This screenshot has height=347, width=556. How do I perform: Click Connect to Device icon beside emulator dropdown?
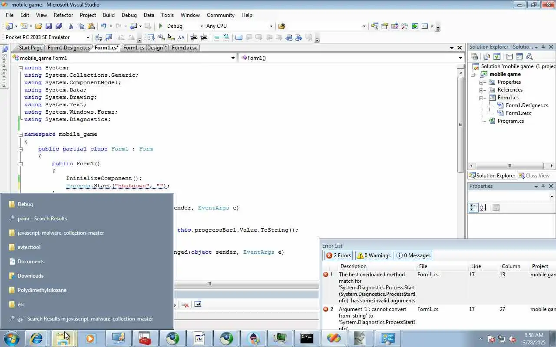tap(99, 37)
